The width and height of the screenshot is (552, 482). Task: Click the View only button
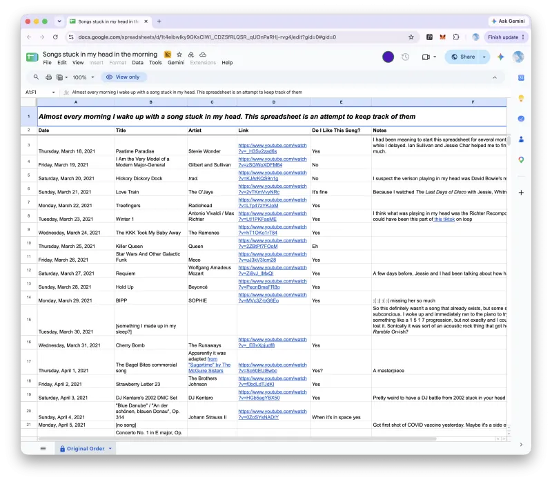124,77
